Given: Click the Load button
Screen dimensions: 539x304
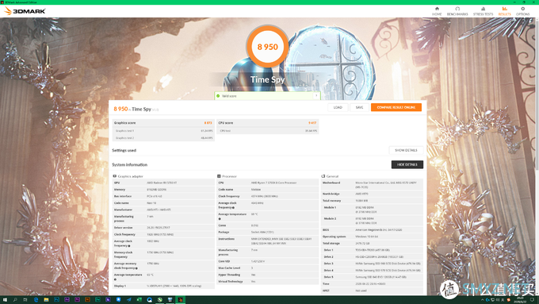Looking at the screenshot, I should (x=338, y=107).
